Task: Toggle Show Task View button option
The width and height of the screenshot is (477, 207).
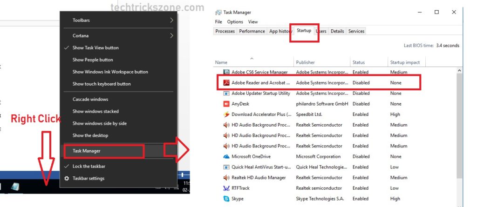Action: [95, 47]
